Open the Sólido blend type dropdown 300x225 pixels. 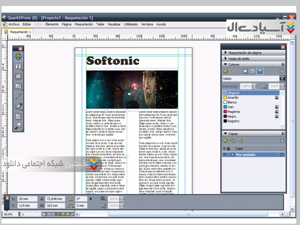(x=282, y=79)
